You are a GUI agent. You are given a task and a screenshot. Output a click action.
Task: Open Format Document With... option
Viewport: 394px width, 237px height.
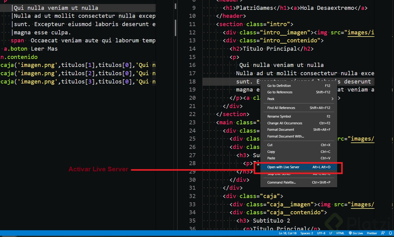pos(299,136)
